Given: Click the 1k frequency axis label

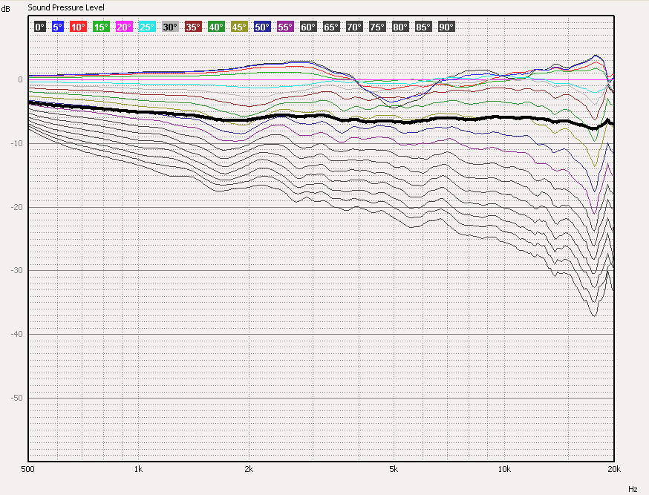Looking at the screenshot, I should (138, 469).
